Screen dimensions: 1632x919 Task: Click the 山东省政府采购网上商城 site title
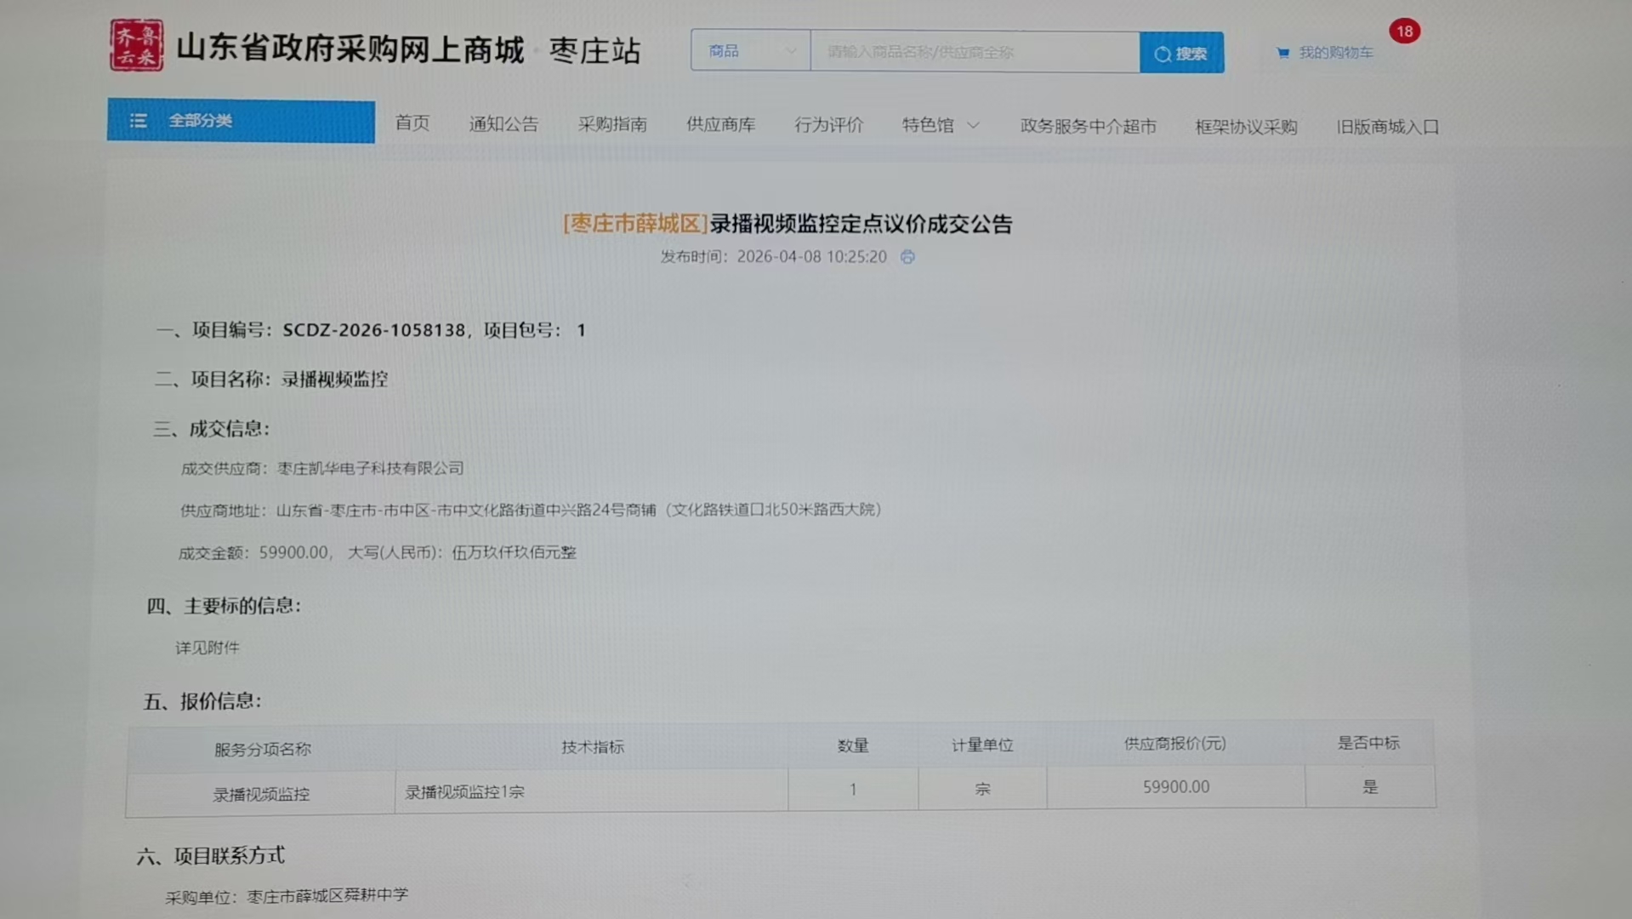pyautogui.click(x=350, y=49)
